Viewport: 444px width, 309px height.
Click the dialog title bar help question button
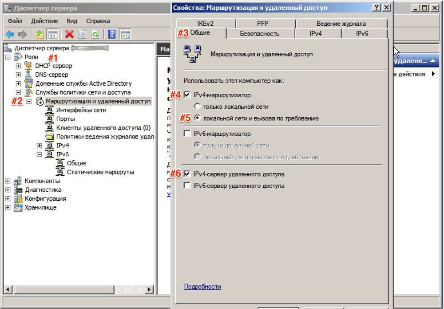(377, 8)
